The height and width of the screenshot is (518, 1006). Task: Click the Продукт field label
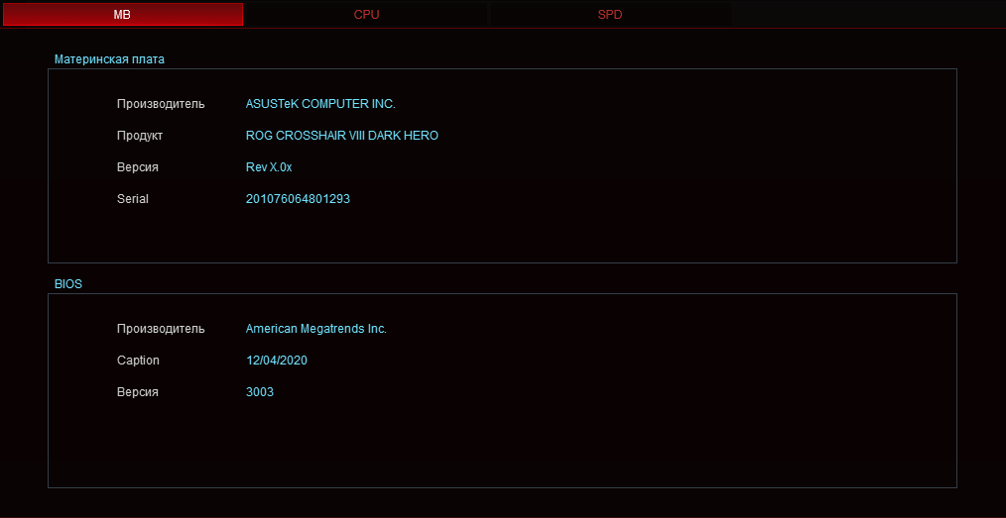pos(140,136)
